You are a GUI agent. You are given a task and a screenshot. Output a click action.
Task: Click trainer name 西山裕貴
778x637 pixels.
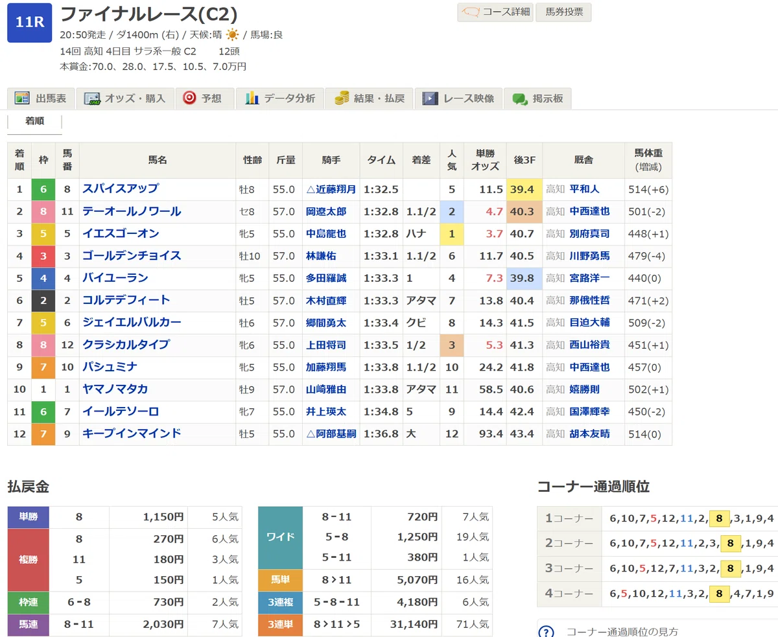pyautogui.click(x=589, y=345)
